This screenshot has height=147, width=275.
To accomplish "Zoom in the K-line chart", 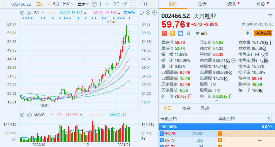I will (154, 13).
